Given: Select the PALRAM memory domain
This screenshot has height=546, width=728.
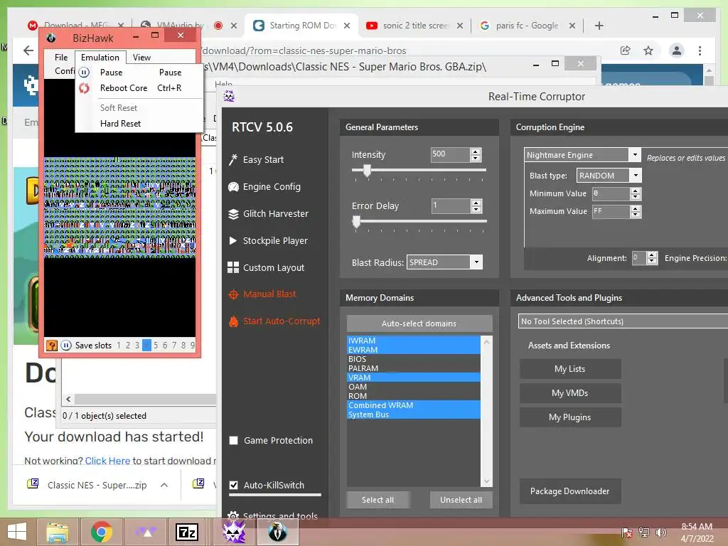Looking at the screenshot, I should pyautogui.click(x=414, y=368).
